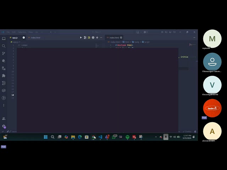
Task: Open the Go menu
Action: (x=37, y=32)
